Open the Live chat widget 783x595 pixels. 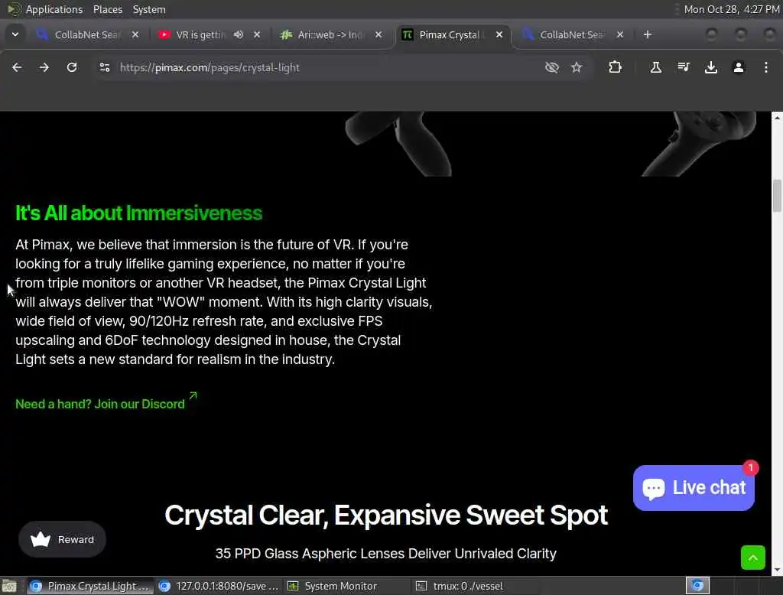(694, 488)
